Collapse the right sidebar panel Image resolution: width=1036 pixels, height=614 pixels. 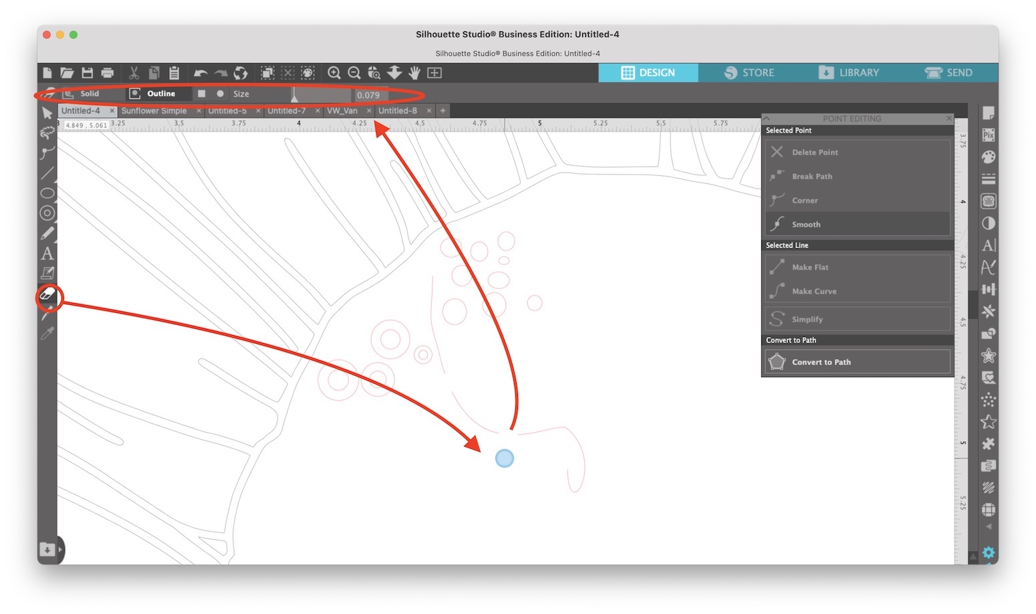pos(989,526)
